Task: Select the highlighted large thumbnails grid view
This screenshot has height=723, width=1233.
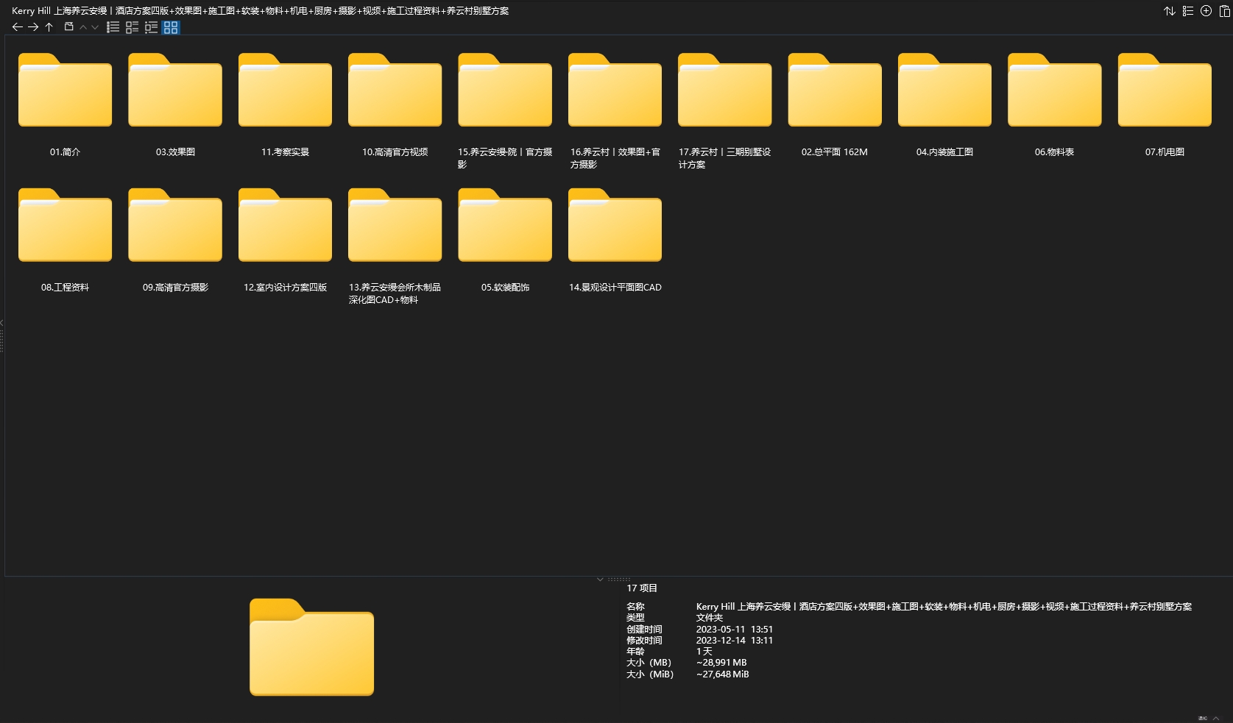Action: tap(171, 27)
